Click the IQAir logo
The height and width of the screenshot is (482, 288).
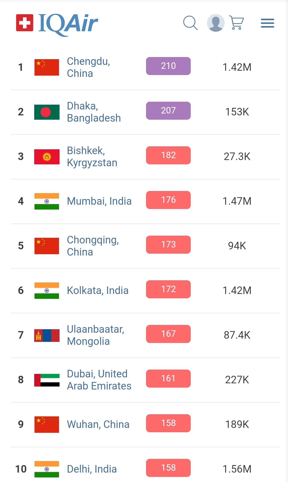(x=57, y=24)
